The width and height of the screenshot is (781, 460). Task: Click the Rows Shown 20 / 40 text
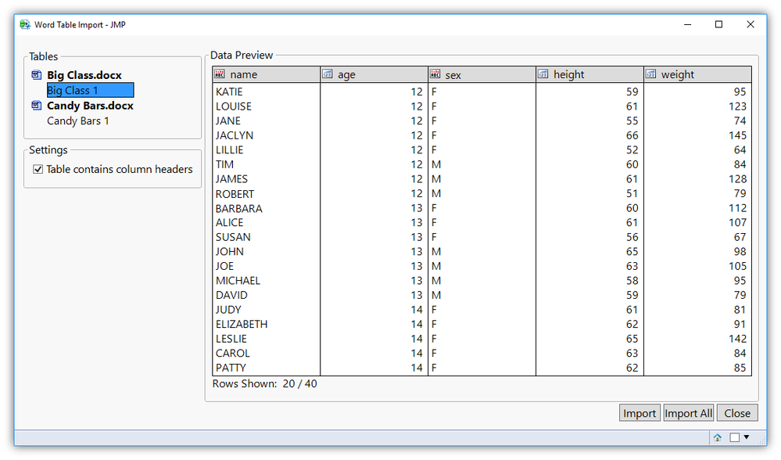pyautogui.click(x=264, y=383)
